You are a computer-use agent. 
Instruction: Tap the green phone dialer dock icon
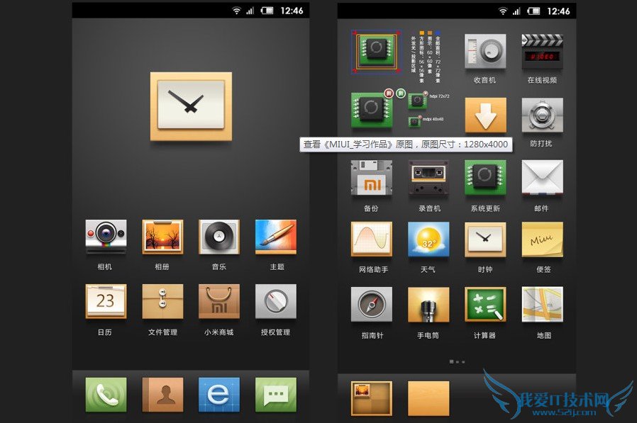coord(106,395)
